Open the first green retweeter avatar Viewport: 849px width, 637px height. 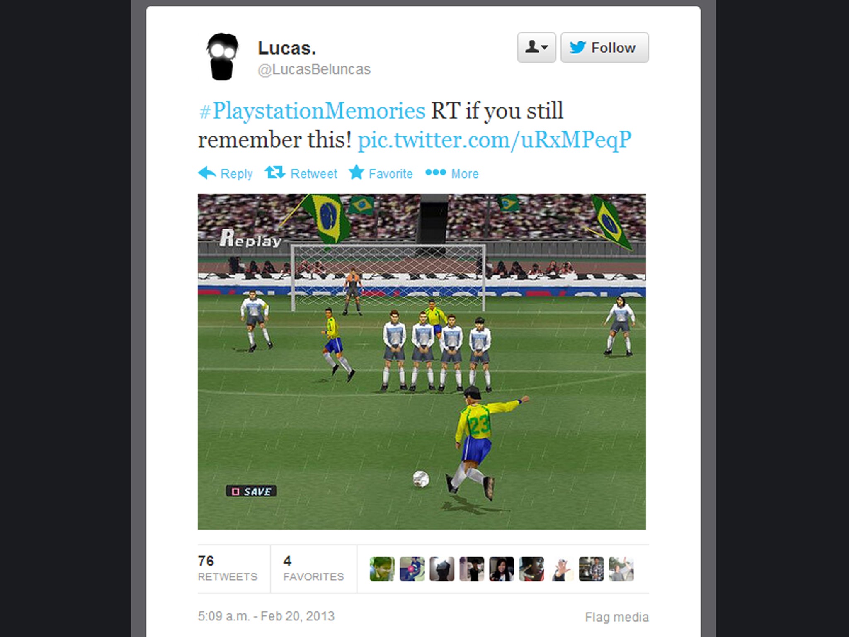pos(382,569)
